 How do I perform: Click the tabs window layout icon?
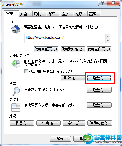(x=16, y=108)
